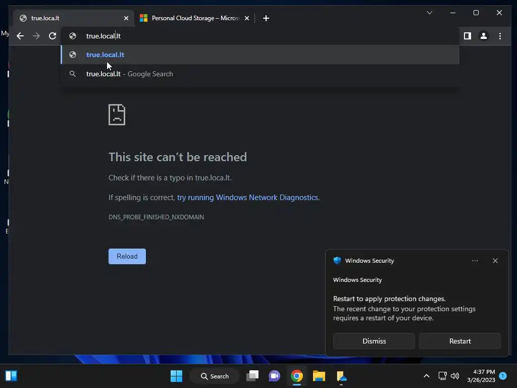Reload the page with the toolbar refresh icon
Screen dimensions: 517x388
click(53, 36)
